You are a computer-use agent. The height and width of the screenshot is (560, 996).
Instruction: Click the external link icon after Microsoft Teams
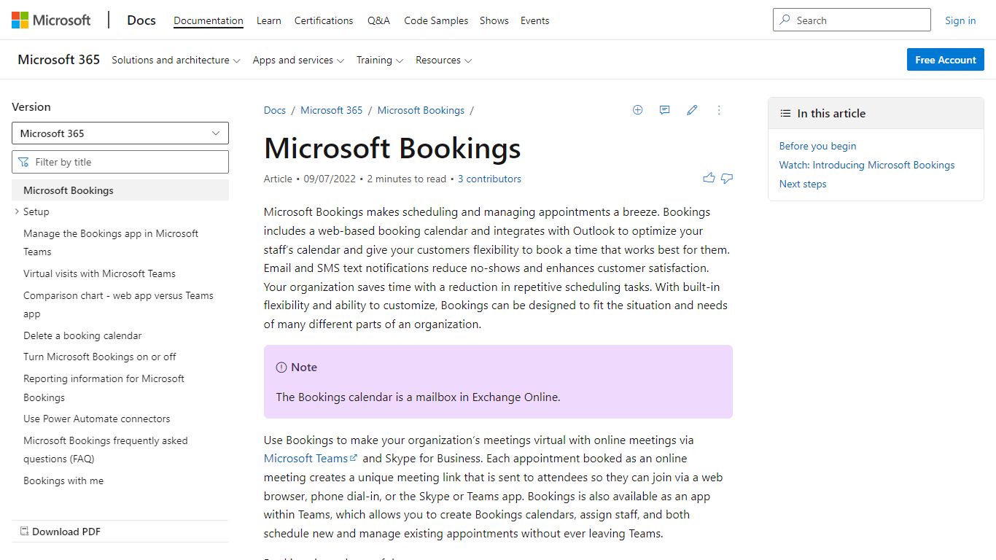[354, 458]
